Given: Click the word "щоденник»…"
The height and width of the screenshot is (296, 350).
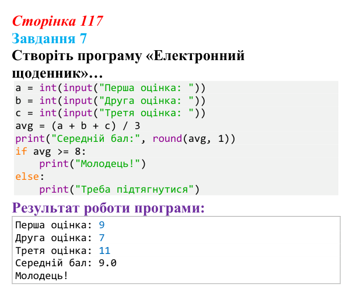Looking at the screenshot, I should (57, 73).
